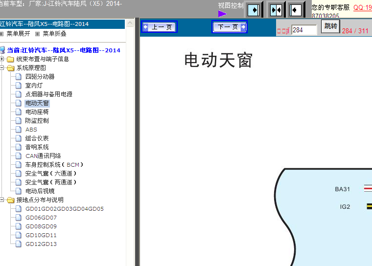The height and width of the screenshot is (266, 372).
Task: Click the page icon beside 四驱分动器
Action: [18, 77]
